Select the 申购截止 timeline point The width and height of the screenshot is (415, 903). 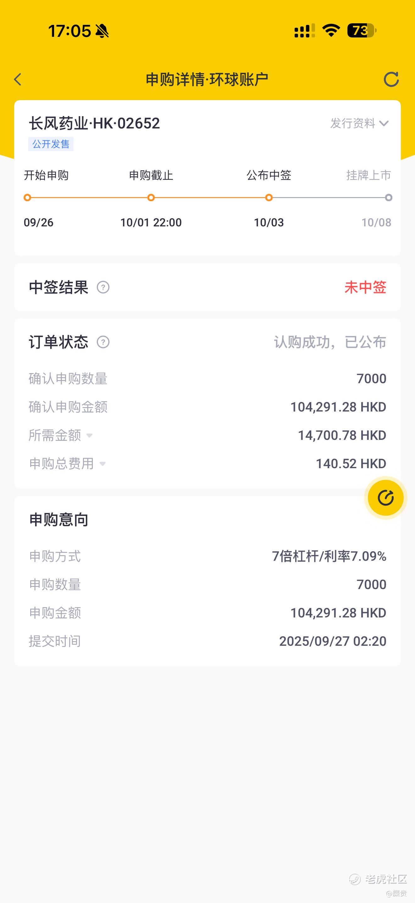click(151, 198)
